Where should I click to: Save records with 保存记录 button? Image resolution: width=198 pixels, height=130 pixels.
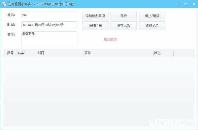click(x=124, y=26)
